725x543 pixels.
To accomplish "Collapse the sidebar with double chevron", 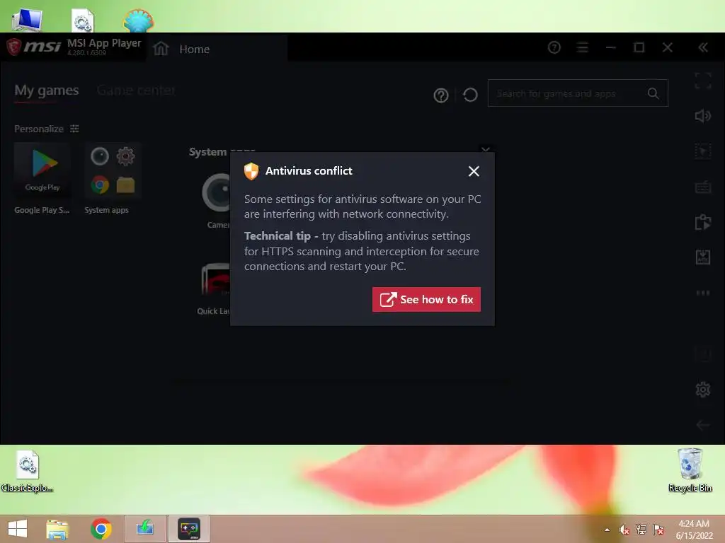I will click(x=703, y=47).
